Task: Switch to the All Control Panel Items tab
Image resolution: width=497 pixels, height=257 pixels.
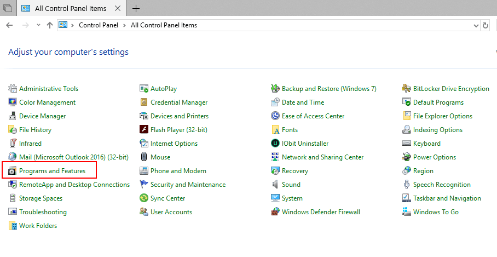Action: tap(70, 8)
